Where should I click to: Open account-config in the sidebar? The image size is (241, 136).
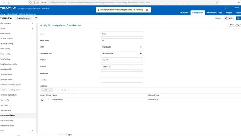(7, 44)
